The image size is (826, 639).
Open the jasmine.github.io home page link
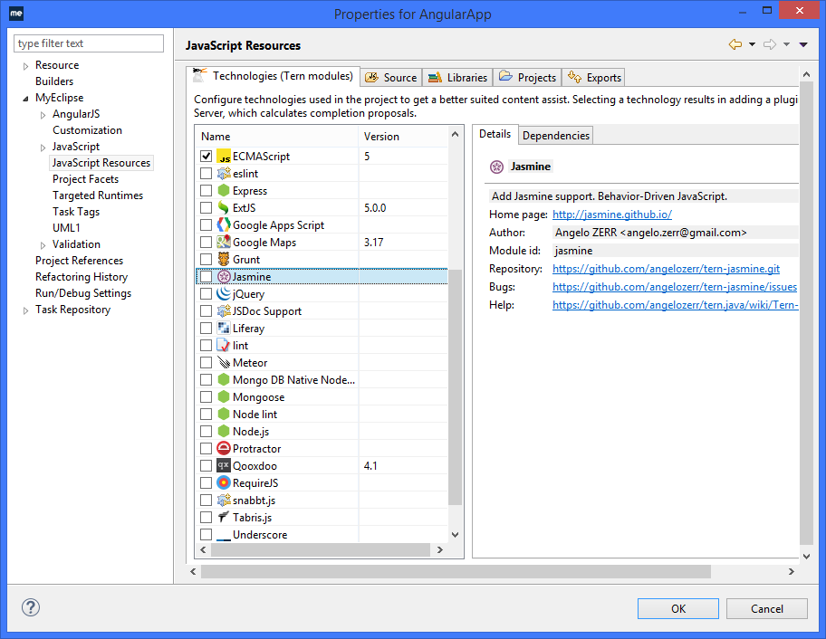coord(612,215)
